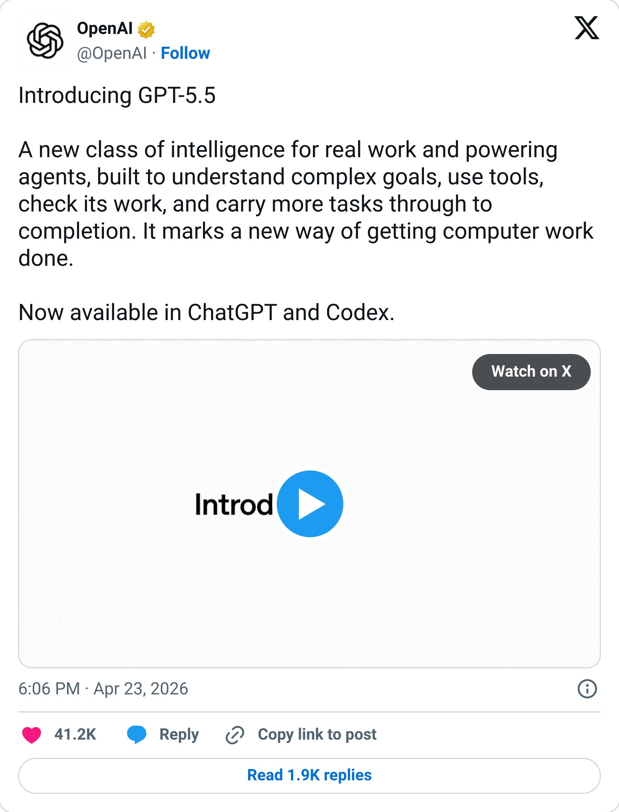Viewport: 619px width, 812px height.
Task: Expand replies via Read 1.9K replies
Action: [309, 775]
